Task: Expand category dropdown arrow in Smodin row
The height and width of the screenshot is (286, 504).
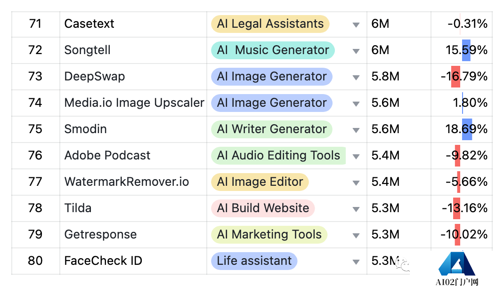Action: [356, 130]
